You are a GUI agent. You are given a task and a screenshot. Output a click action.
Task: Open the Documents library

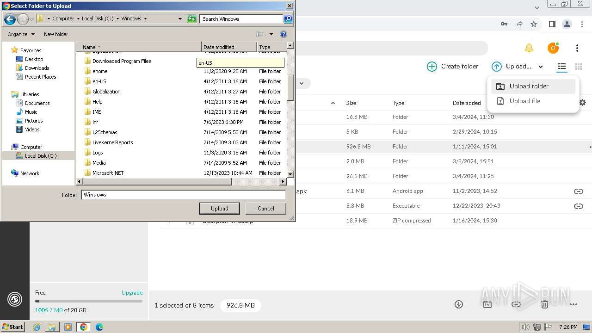(x=37, y=103)
